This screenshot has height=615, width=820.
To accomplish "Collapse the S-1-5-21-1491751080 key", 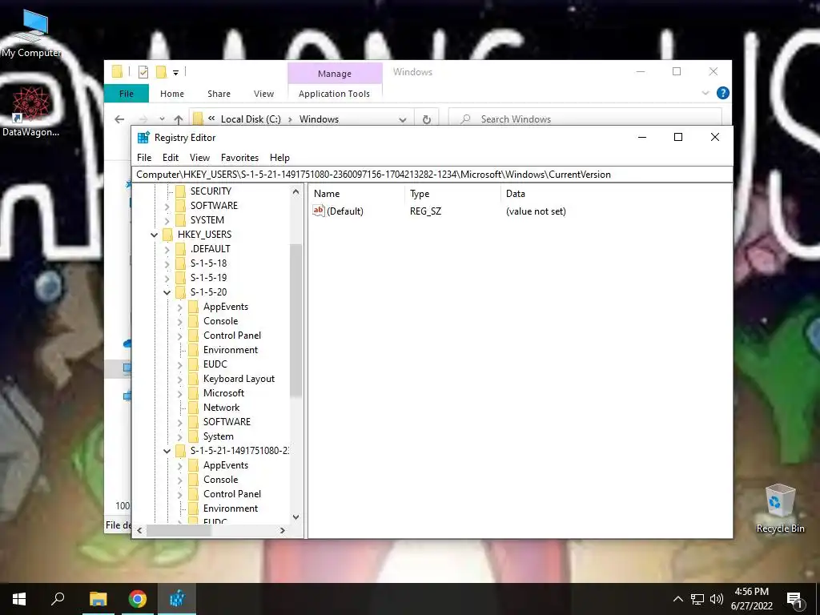I will [x=167, y=451].
